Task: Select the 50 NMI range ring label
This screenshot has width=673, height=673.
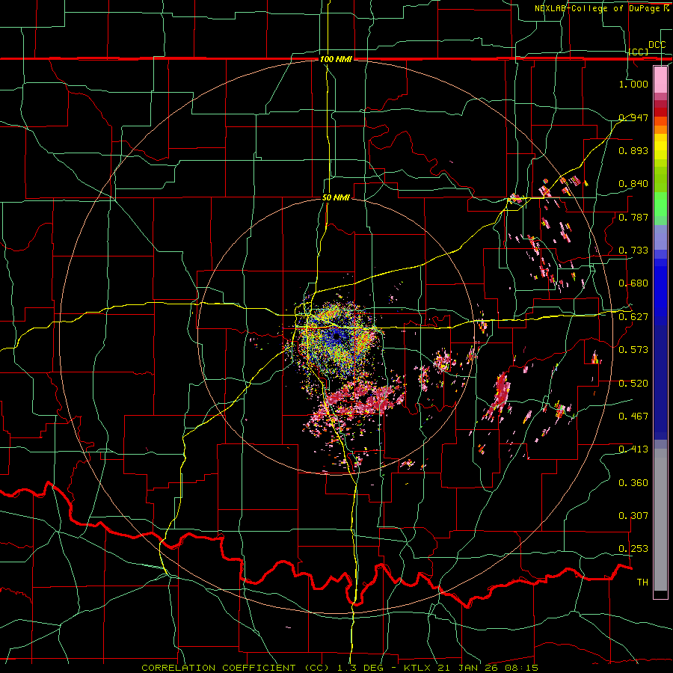Action: click(336, 197)
